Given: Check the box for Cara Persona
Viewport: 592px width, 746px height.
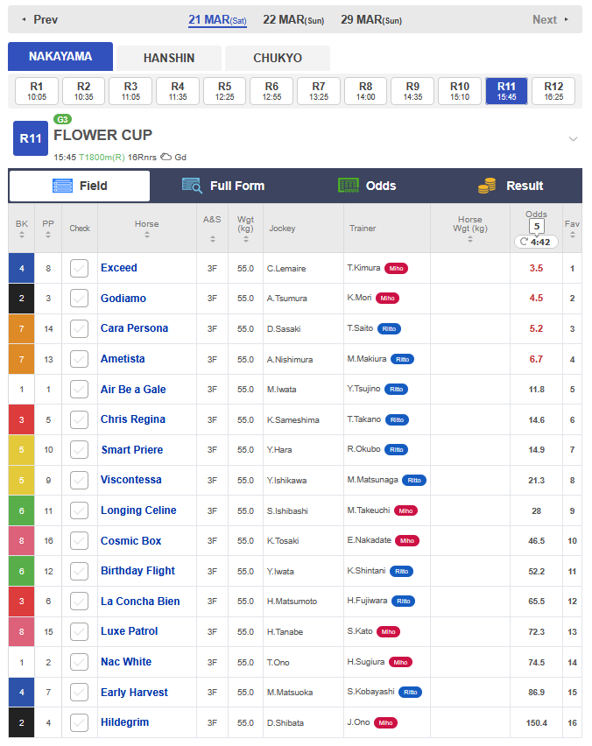Looking at the screenshot, I should coord(79,328).
